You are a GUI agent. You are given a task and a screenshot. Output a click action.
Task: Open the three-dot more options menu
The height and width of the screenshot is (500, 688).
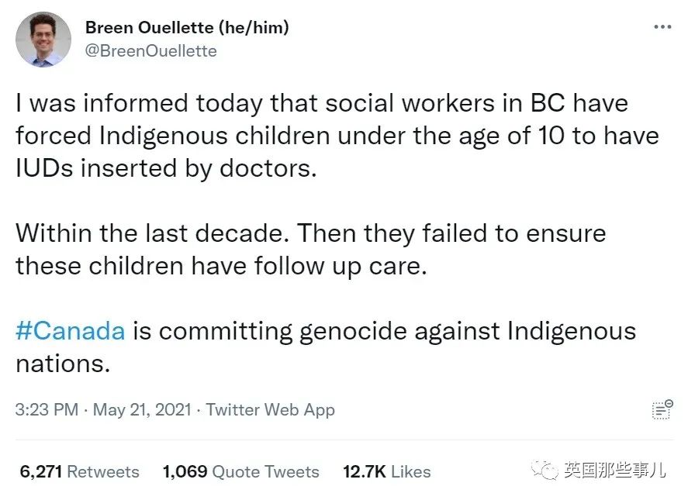[662, 27]
